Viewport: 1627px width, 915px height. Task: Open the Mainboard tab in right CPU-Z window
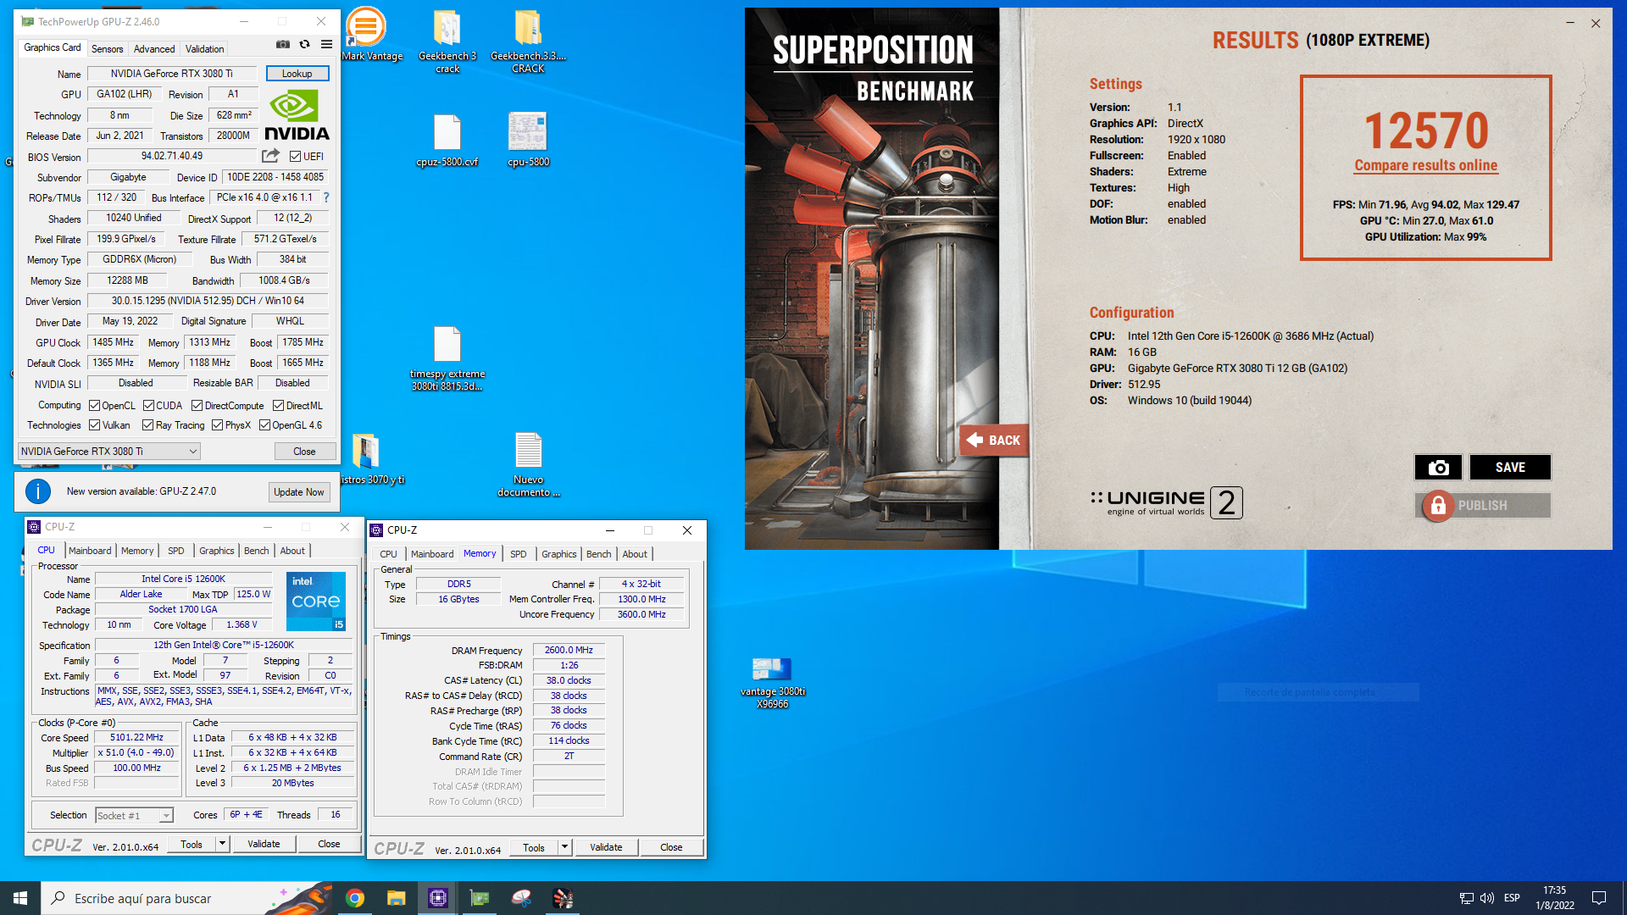point(432,554)
